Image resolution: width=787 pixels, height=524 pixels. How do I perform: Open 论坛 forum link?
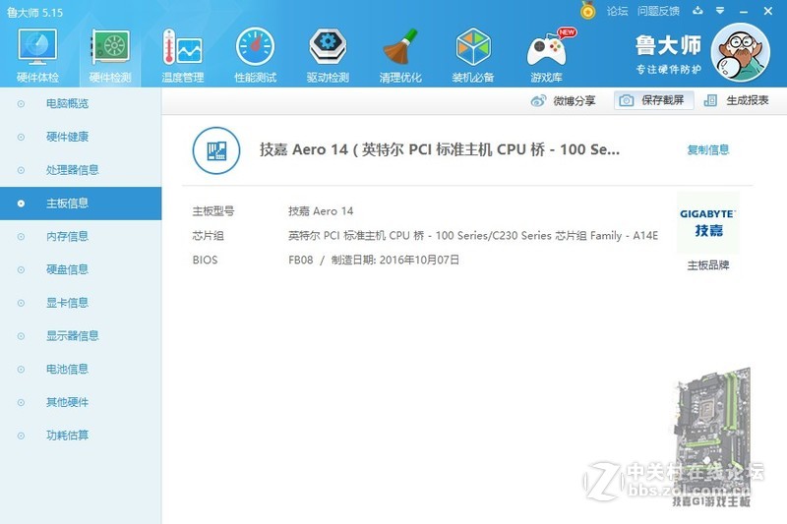617,11
